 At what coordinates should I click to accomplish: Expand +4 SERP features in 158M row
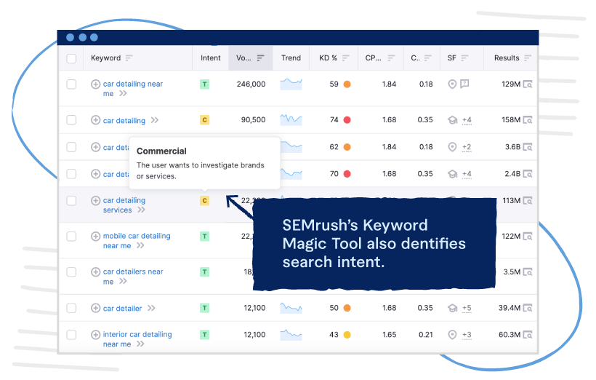[x=467, y=120]
